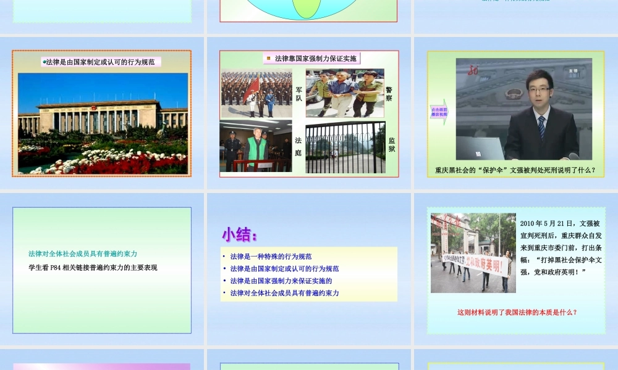The image size is (618, 370).
Task: Click the heading 法律是由国家制定或认可的行为规范
Action: (x=101, y=62)
